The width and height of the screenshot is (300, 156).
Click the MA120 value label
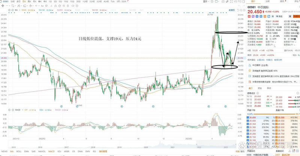click(99, 10)
